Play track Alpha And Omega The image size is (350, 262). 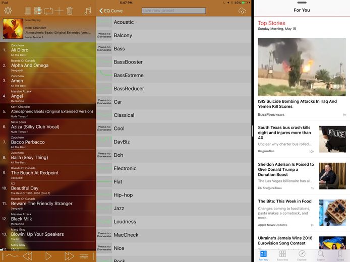point(48,65)
